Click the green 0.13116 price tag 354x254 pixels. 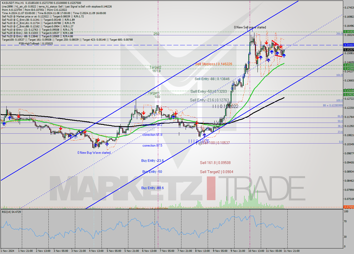[x=349, y=91]
